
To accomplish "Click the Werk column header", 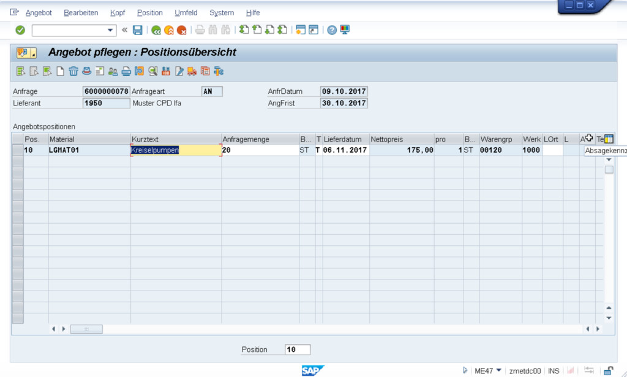I will (x=532, y=139).
